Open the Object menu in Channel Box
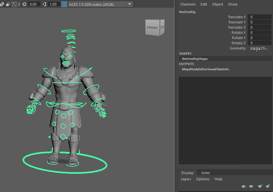This screenshot has height=192, width=273. pos(218,4)
